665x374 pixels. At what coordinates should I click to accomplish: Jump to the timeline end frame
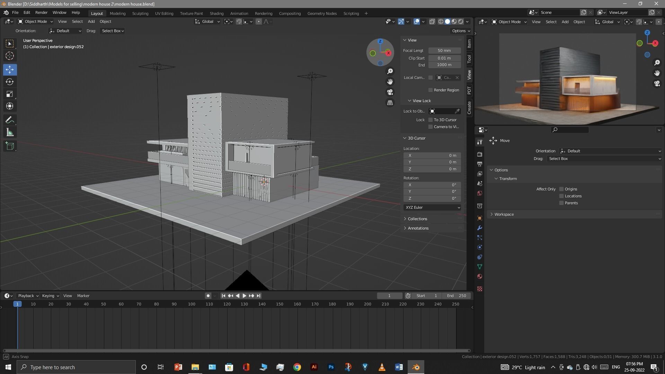tap(258, 296)
